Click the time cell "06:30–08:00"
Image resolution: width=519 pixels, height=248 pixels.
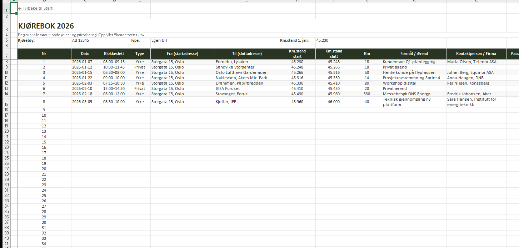pyautogui.click(x=114, y=72)
